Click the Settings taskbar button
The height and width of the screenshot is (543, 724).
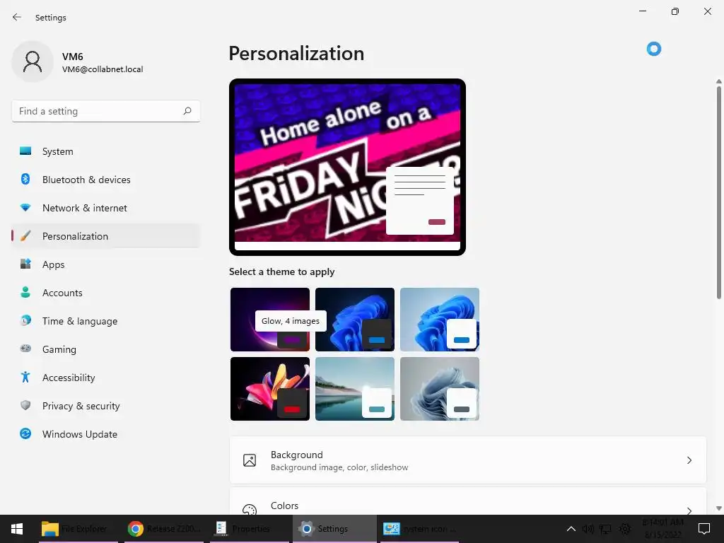pos(334,529)
